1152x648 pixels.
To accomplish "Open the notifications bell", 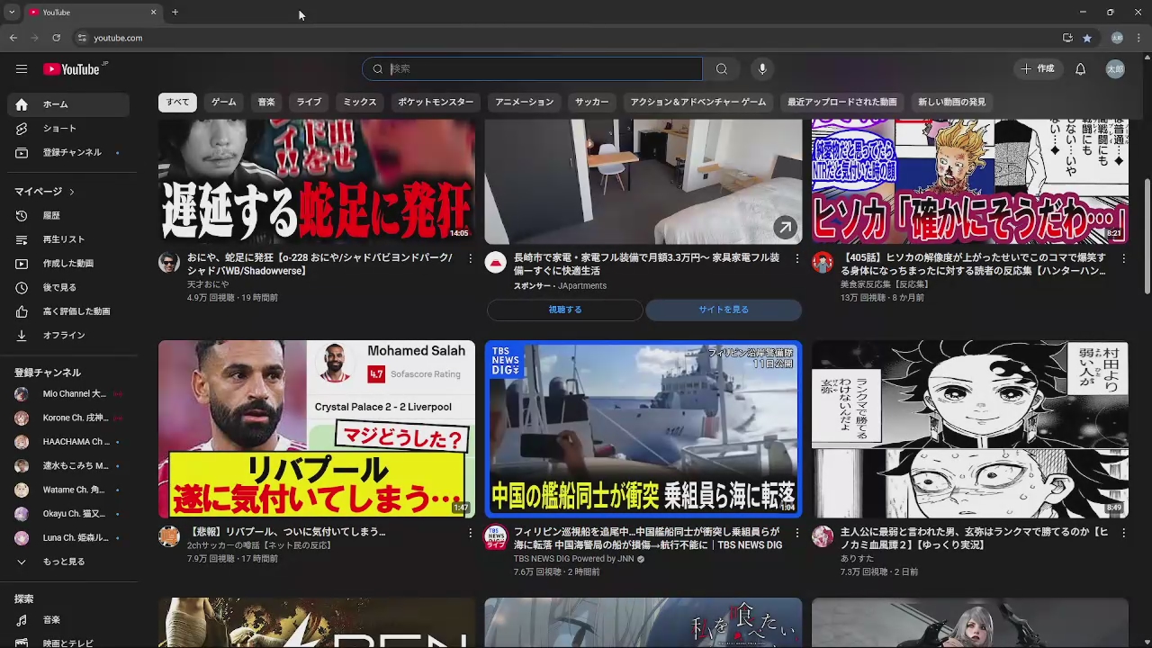I will click(x=1080, y=69).
